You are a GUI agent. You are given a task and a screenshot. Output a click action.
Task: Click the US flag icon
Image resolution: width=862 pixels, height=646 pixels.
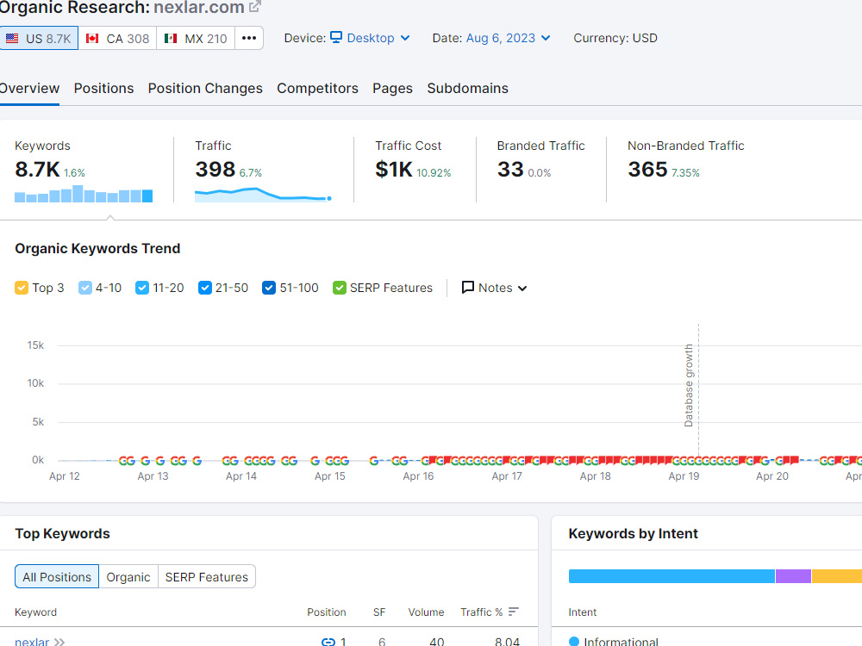coord(12,39)
